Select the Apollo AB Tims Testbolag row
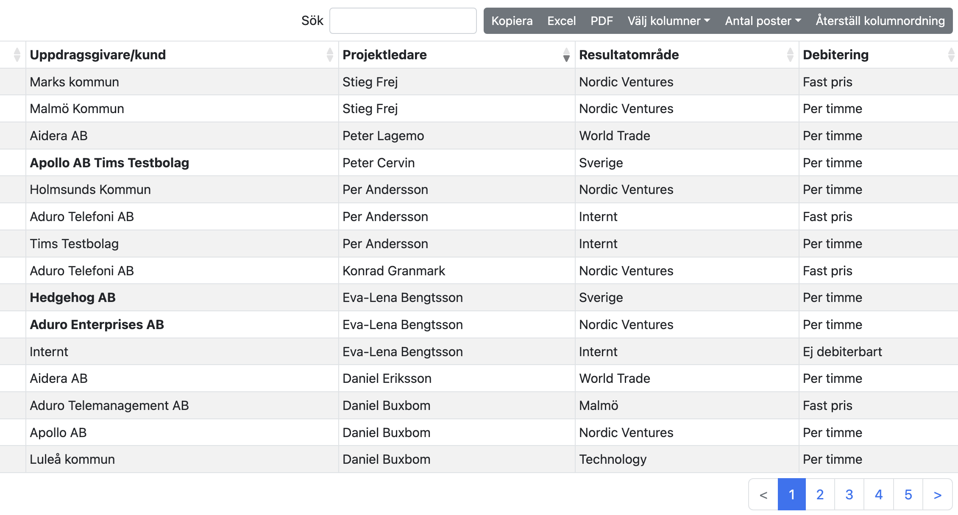This screenshot has width=958, height=515. coord(109,163)
